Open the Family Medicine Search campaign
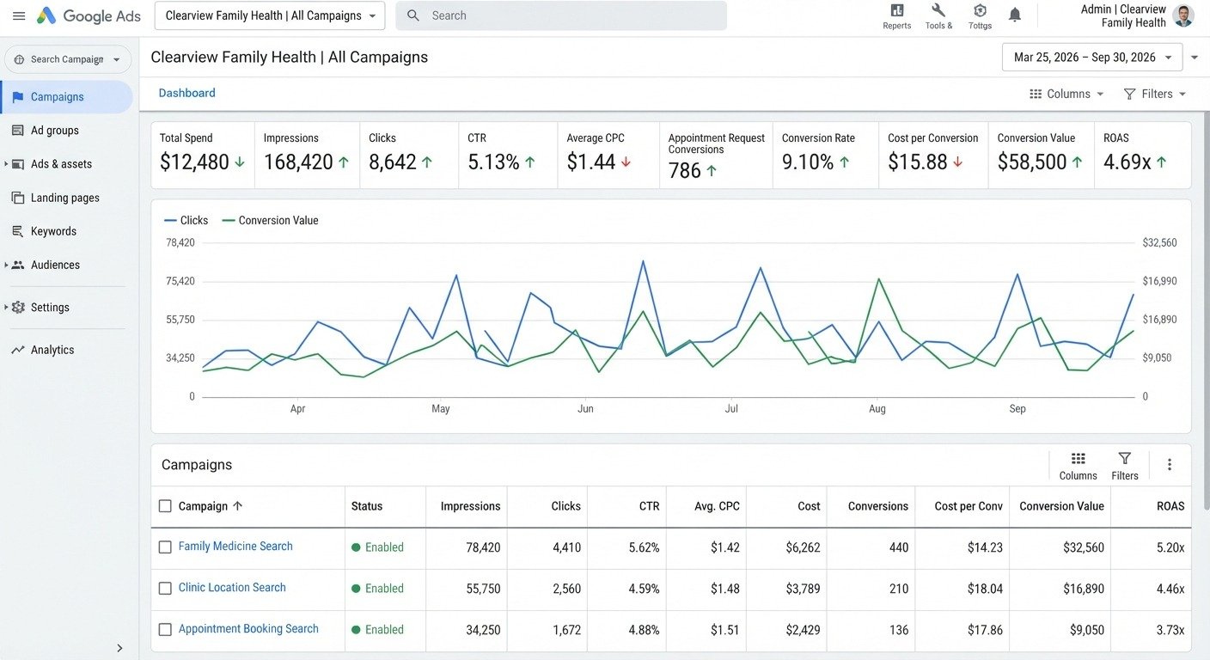The height and width of the screenshot is (660, 1210). click(235, 547)
